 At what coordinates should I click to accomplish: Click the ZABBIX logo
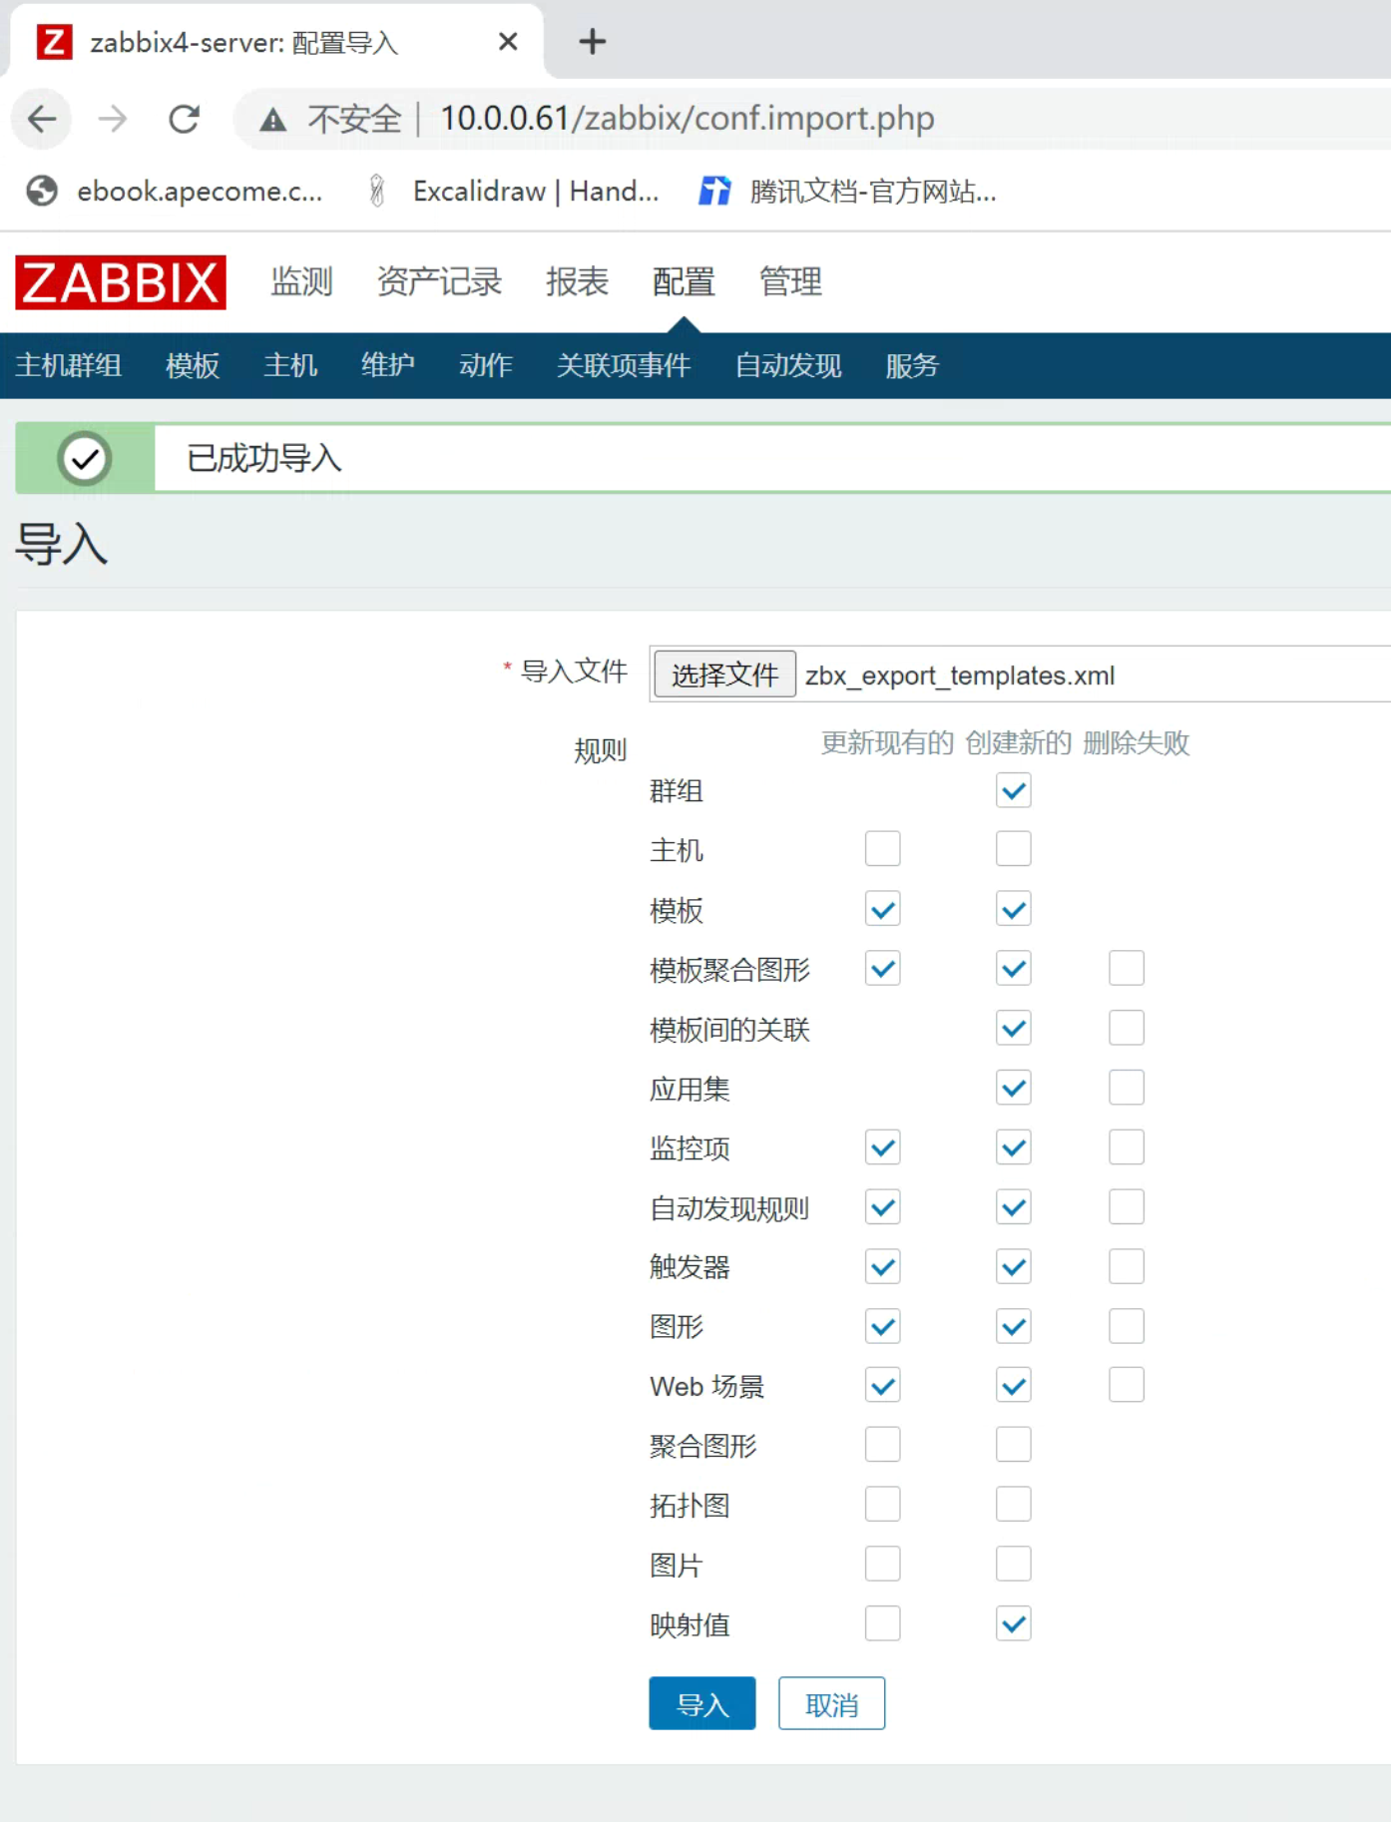click(x=121, y=282)
